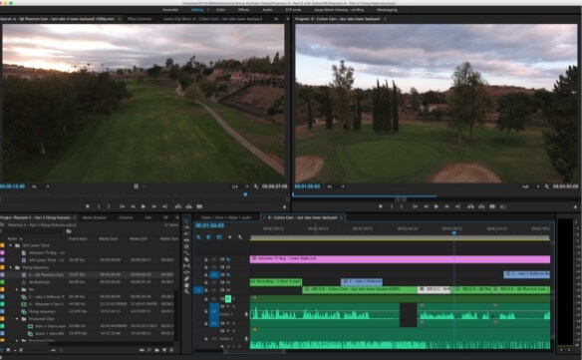Toggle lock on video track V5
Screen dimensions: 582x360
click(x=206, y=259)
